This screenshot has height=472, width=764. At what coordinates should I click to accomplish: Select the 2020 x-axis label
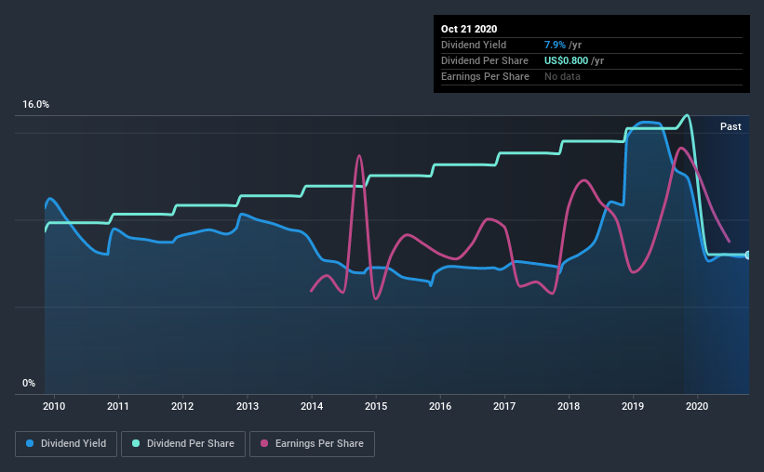pyautogui.click(x=697, y=406)
